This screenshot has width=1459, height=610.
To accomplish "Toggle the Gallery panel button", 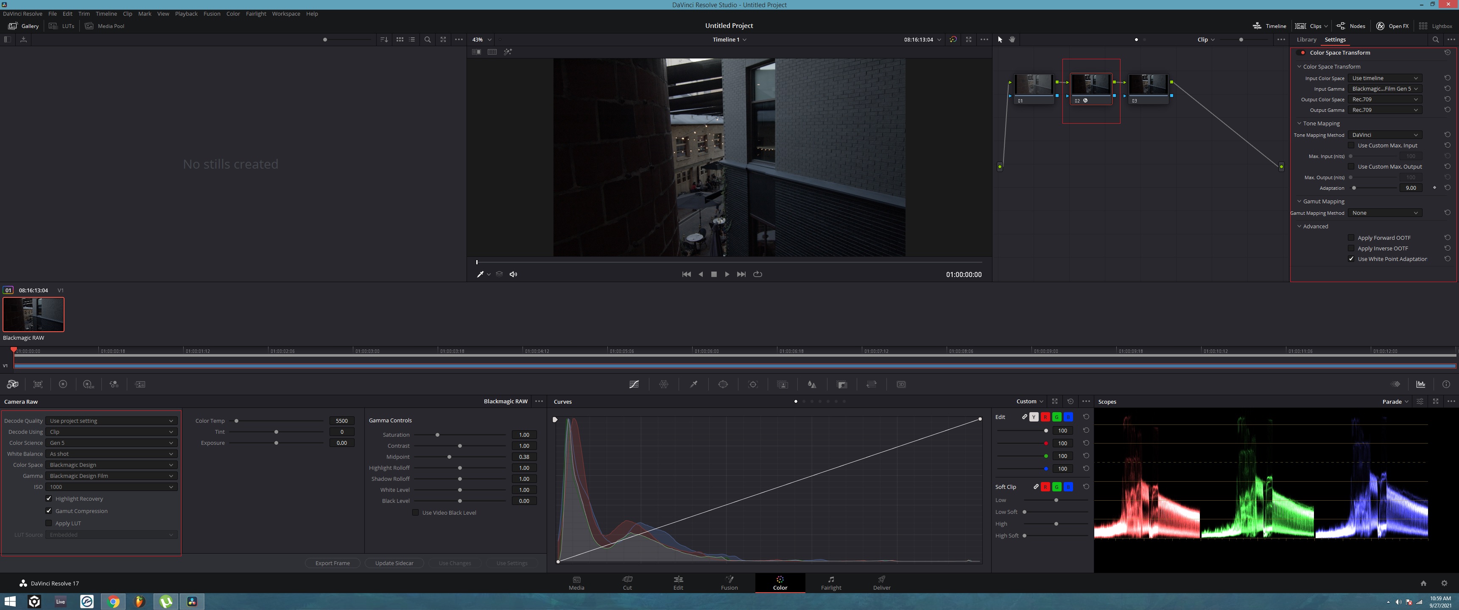I will point(23,26).
